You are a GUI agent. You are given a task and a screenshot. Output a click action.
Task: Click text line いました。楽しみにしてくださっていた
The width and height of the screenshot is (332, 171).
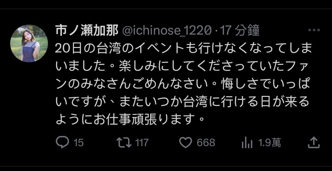181,66
